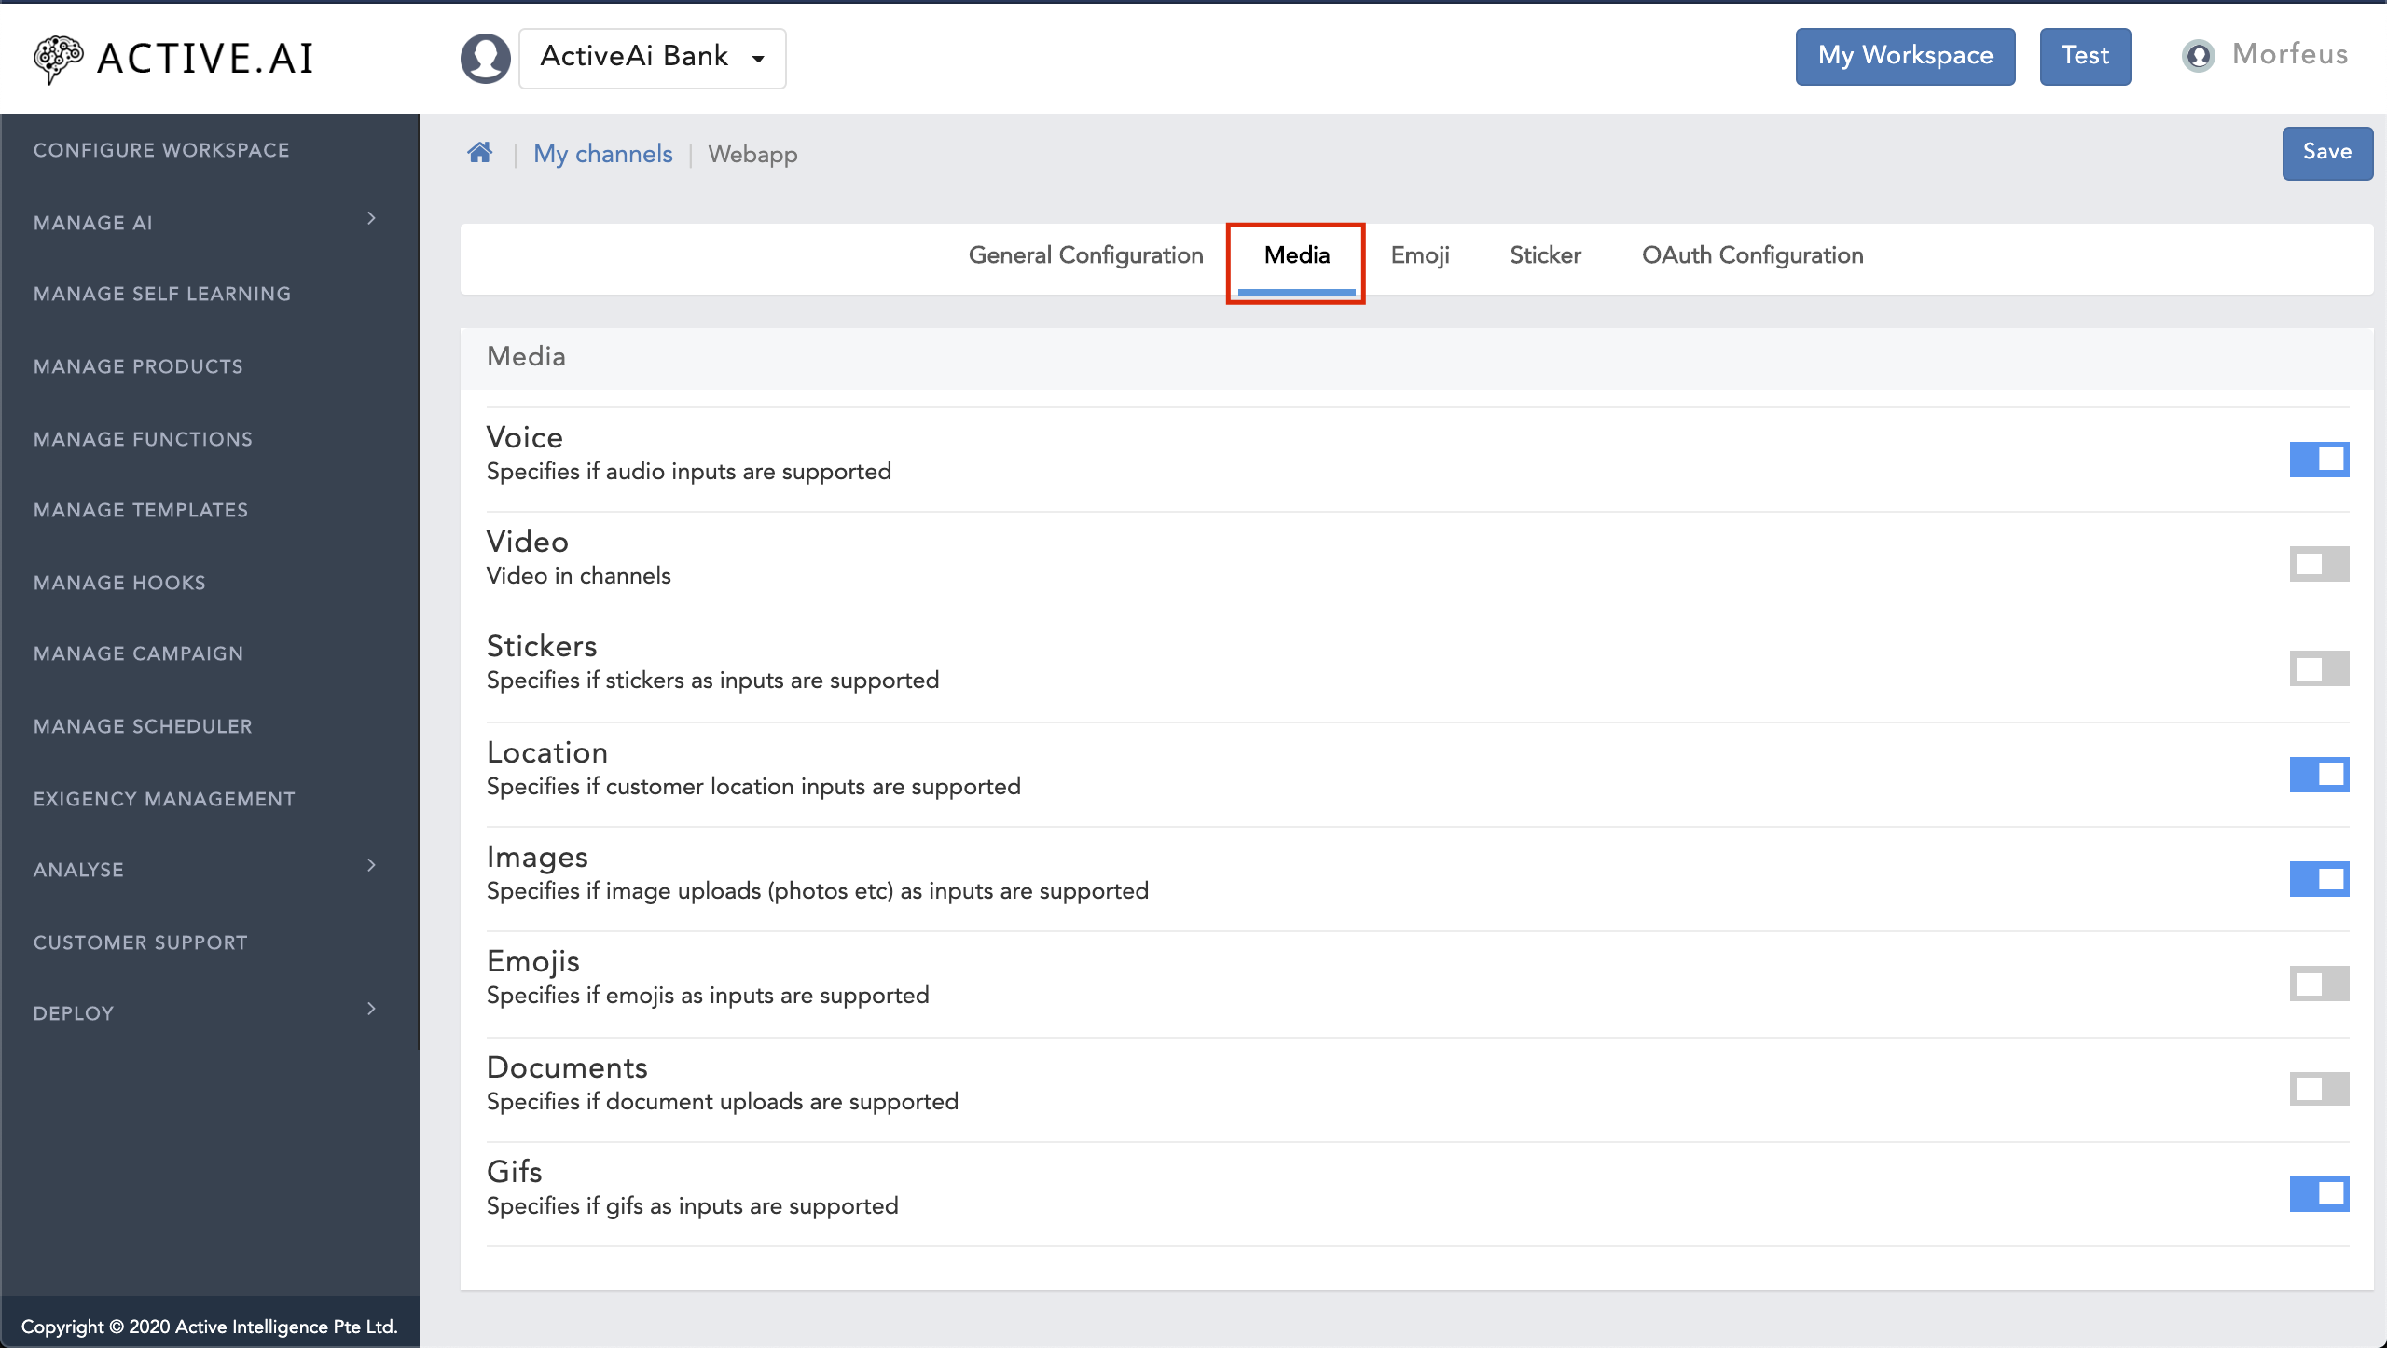Click the 'Media' section header text

pyautogui.click(x=526, y=356)
